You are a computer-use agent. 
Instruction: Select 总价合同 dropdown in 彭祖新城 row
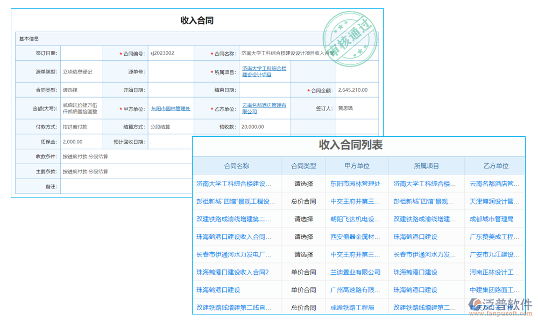click(x=304, y=201)
